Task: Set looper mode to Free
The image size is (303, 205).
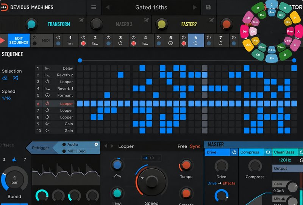Action: point(182,146)
